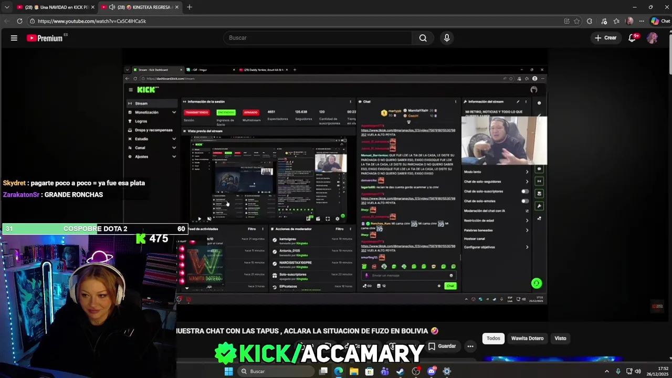Open browser favorites list icon

click(616, 21)
